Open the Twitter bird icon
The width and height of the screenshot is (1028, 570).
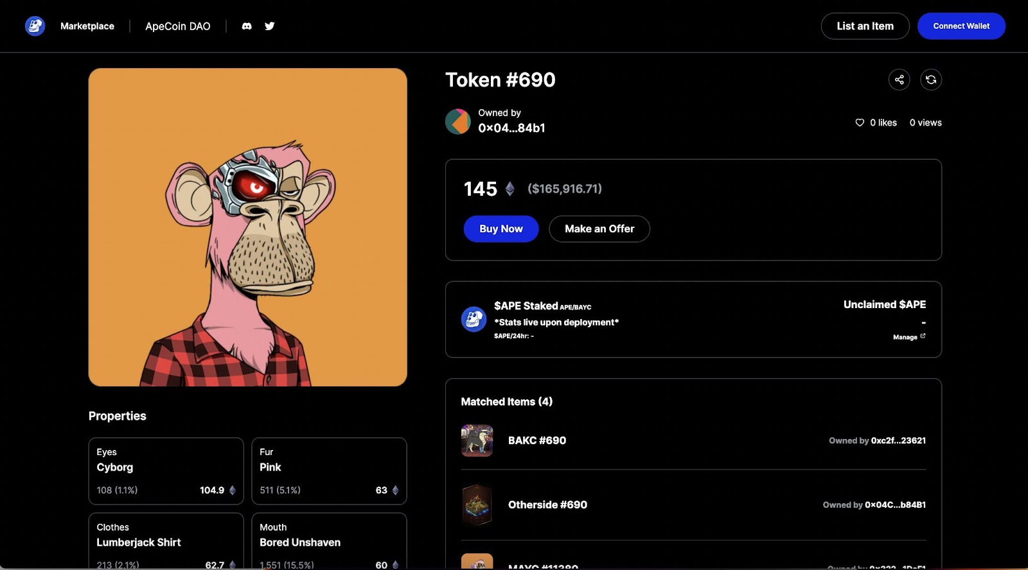point(270,26)
